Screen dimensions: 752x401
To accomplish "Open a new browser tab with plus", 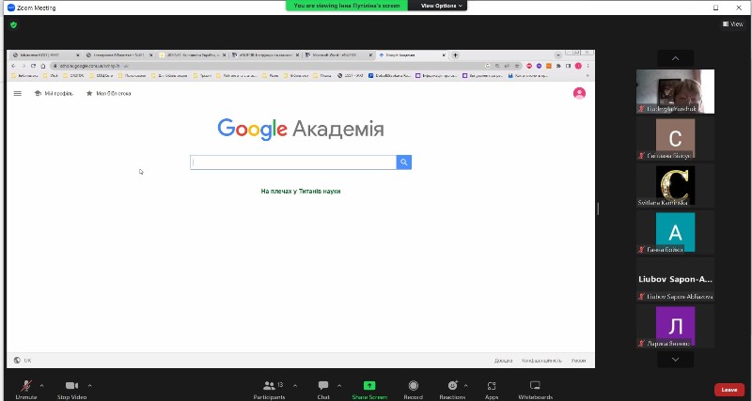I will point(455,55).
